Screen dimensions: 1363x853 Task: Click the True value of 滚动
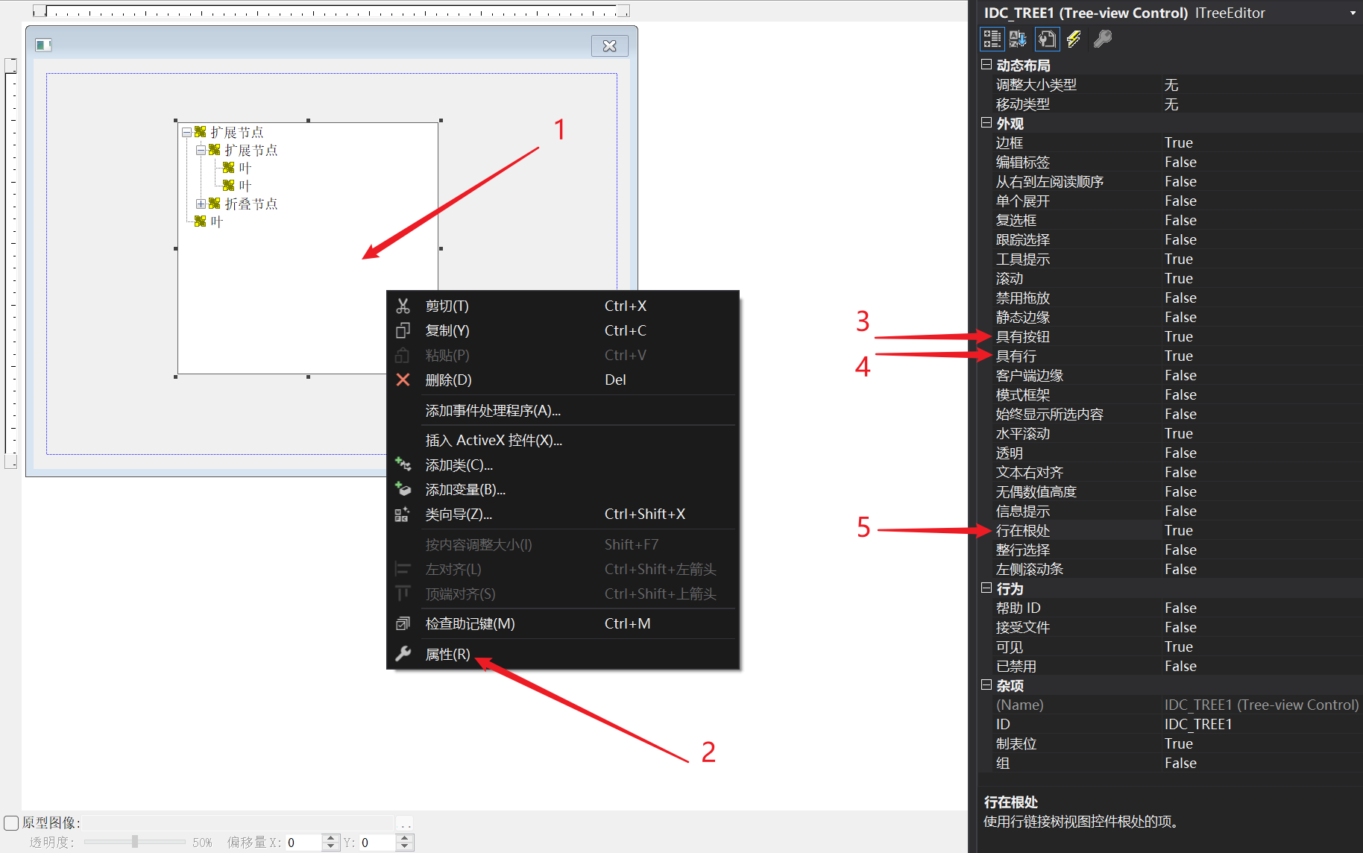coord(1179,278)
